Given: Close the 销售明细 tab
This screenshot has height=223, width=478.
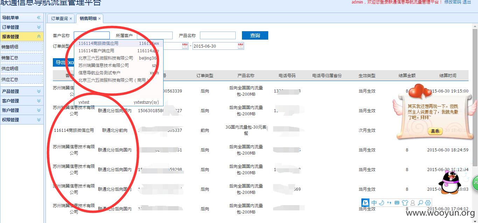Looking at the screenshot, I should pos(99,19).
